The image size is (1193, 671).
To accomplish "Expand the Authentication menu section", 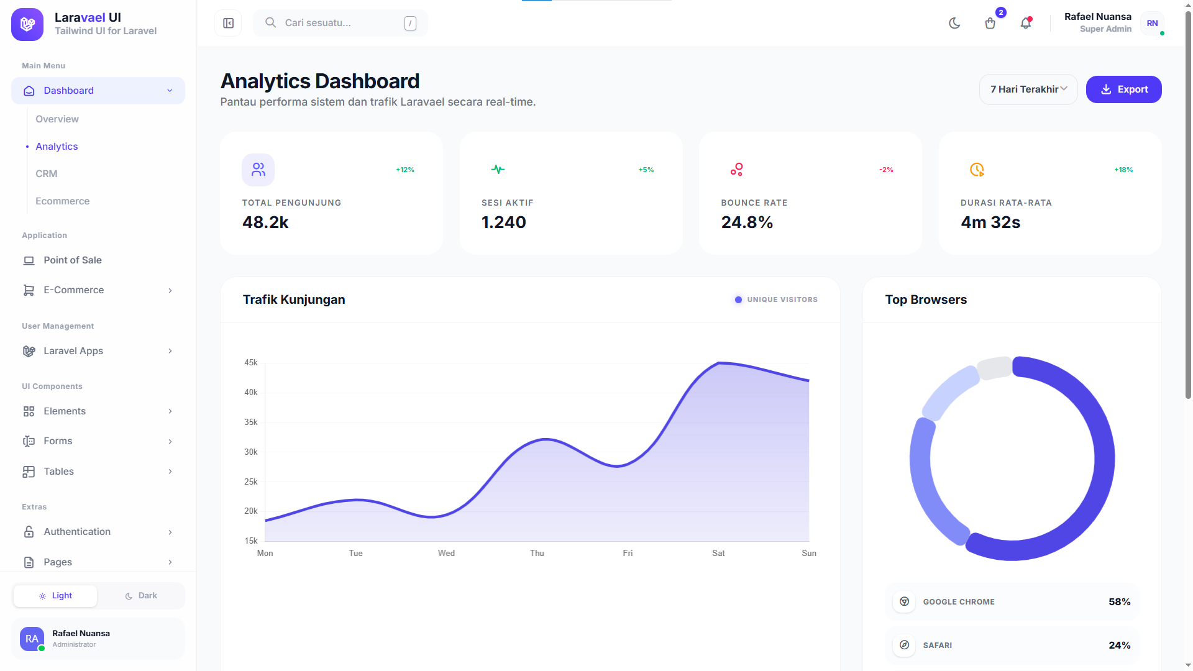I will 98,532.
